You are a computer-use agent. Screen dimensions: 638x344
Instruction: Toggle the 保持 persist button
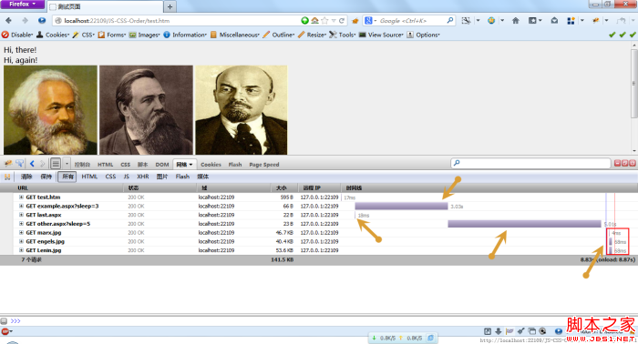(46, 177)
